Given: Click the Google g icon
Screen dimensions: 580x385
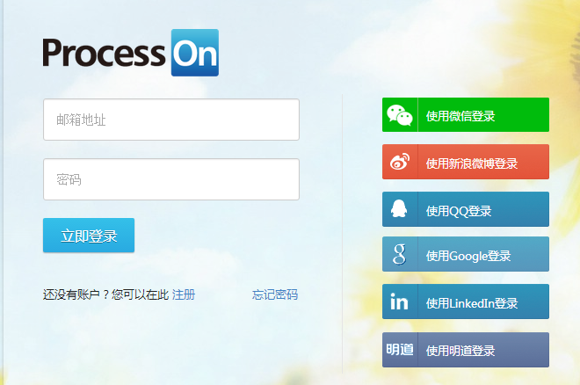Looking at the screenshot, I should [400, 254].
